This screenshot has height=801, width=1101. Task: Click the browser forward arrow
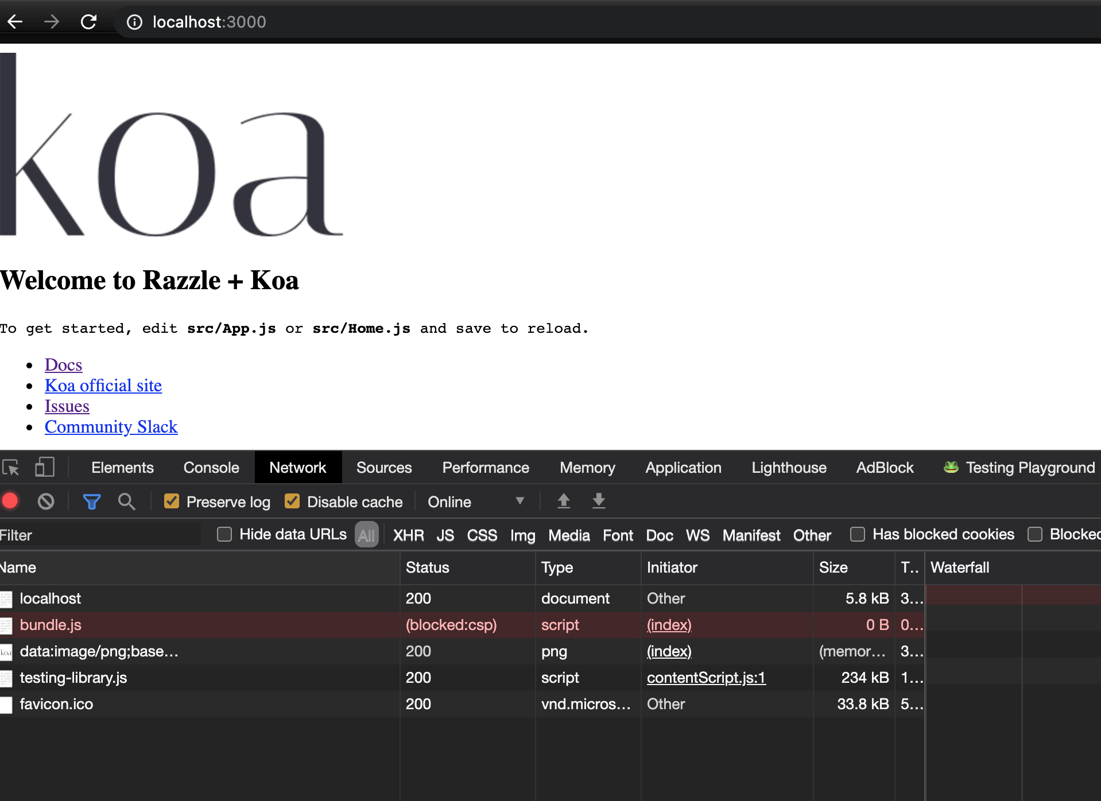[52, 22]
